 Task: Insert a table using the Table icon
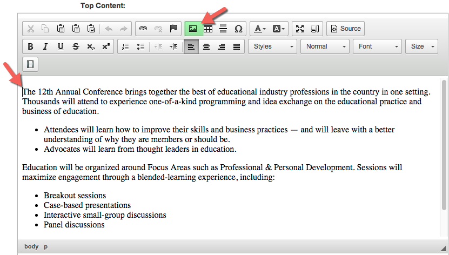pos(207,29)
